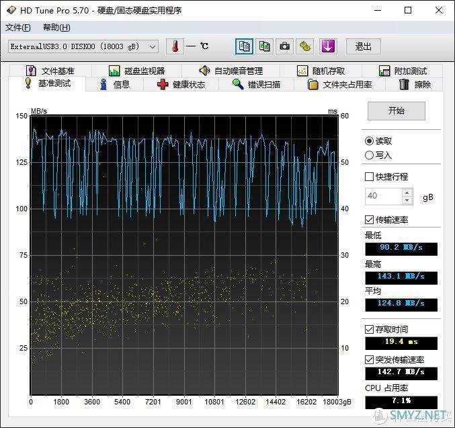The image size is (455, 428).
Task: Increase short stroke value with up arrow
Action: [407, 192]
